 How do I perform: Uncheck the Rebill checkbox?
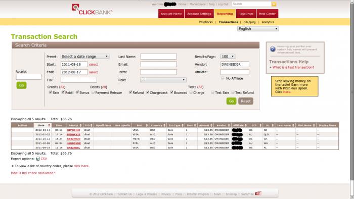click(63, 92)
